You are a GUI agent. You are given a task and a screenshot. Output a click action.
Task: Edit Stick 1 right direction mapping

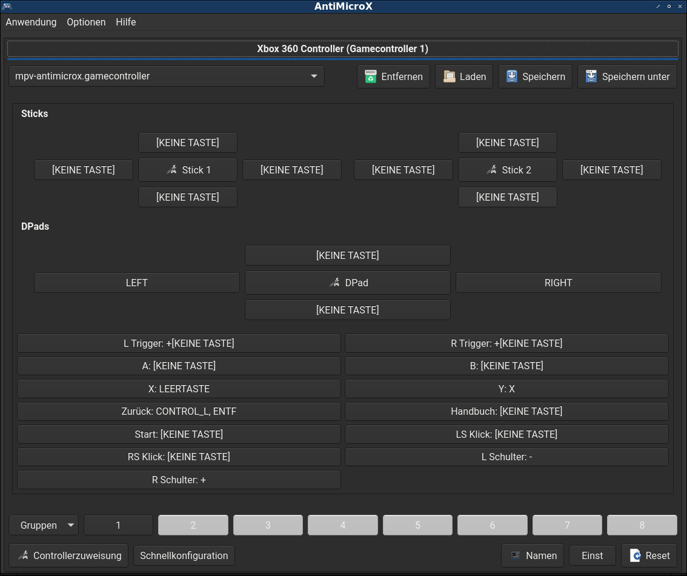point(292,170)
